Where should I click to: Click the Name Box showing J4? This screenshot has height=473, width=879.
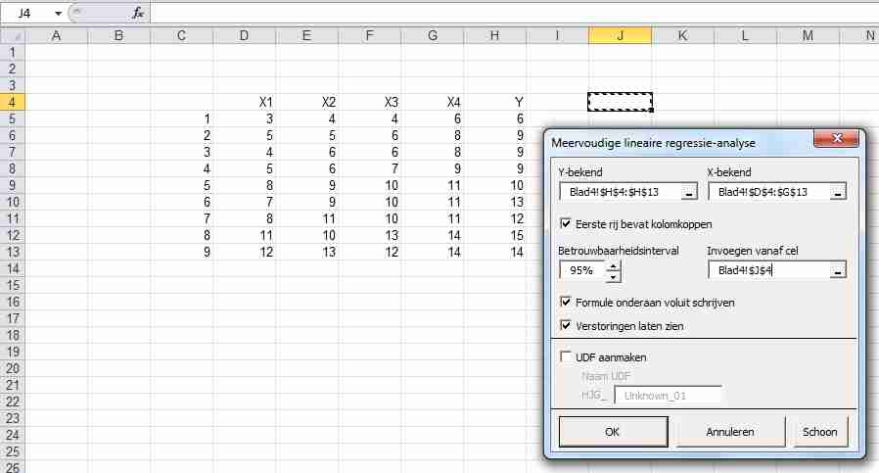click(26, 13)
